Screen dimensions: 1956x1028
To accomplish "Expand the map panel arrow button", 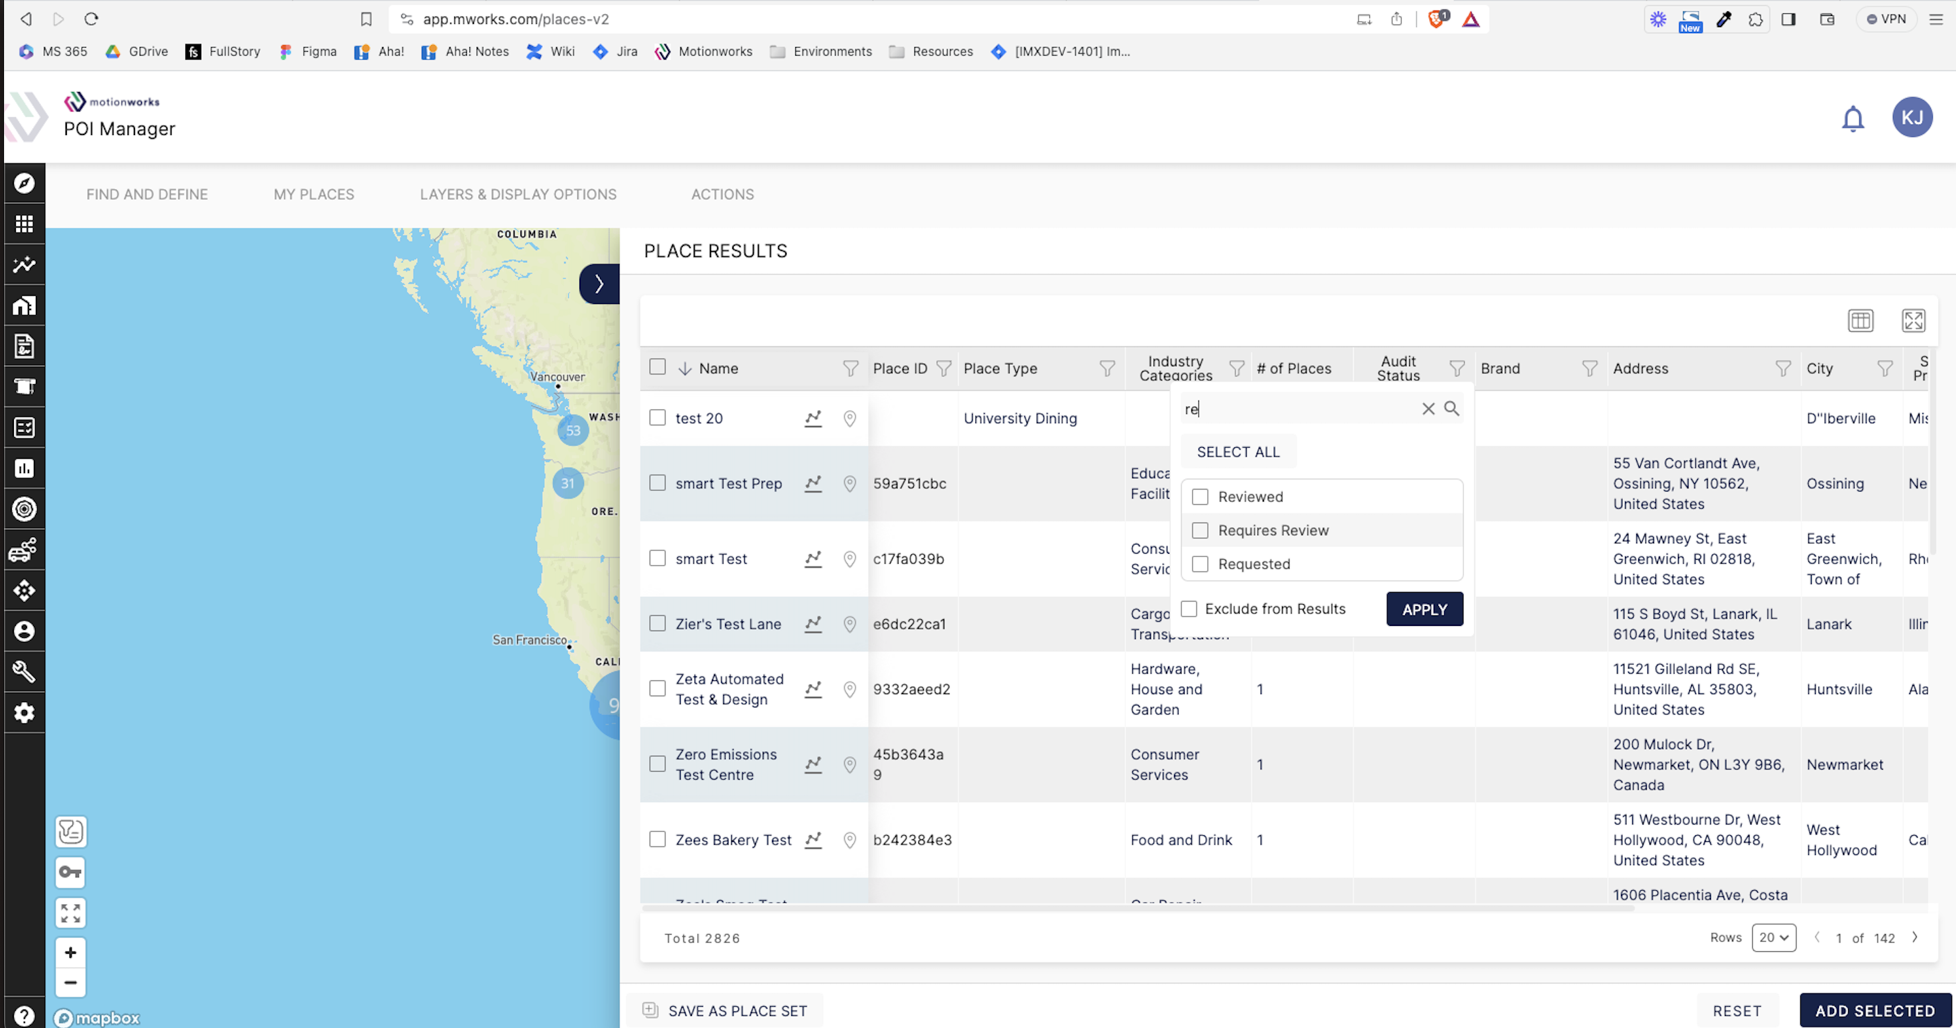I will coord(599,284).
